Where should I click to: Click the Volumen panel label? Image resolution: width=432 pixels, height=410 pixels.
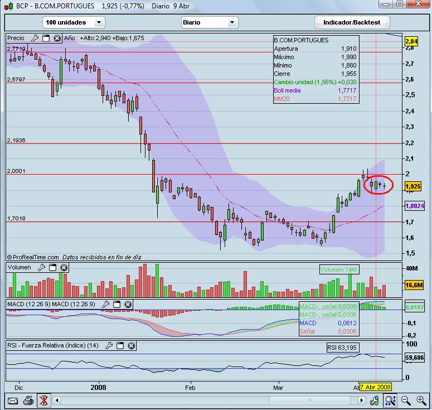pyautogui.click(x=19, y=267)
